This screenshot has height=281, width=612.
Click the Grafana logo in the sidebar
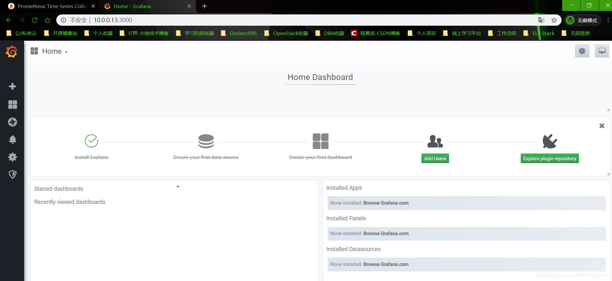(12, 51)
